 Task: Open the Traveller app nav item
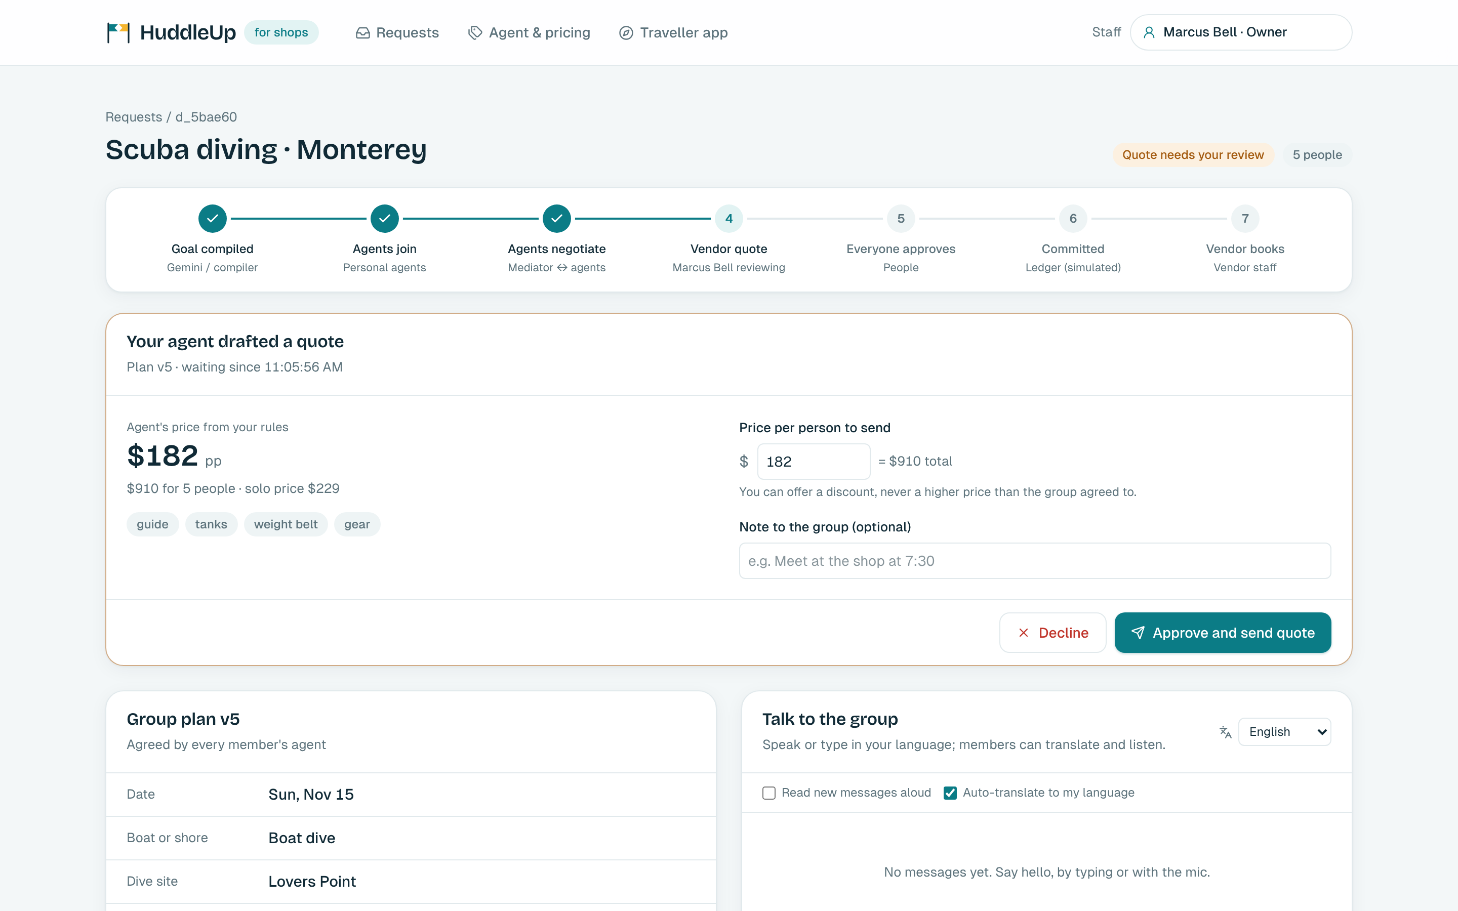coord(674,32)
